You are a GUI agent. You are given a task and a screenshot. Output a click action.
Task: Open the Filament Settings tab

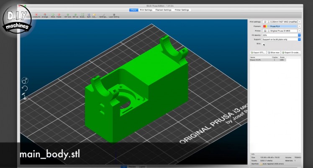coord(164,10)
